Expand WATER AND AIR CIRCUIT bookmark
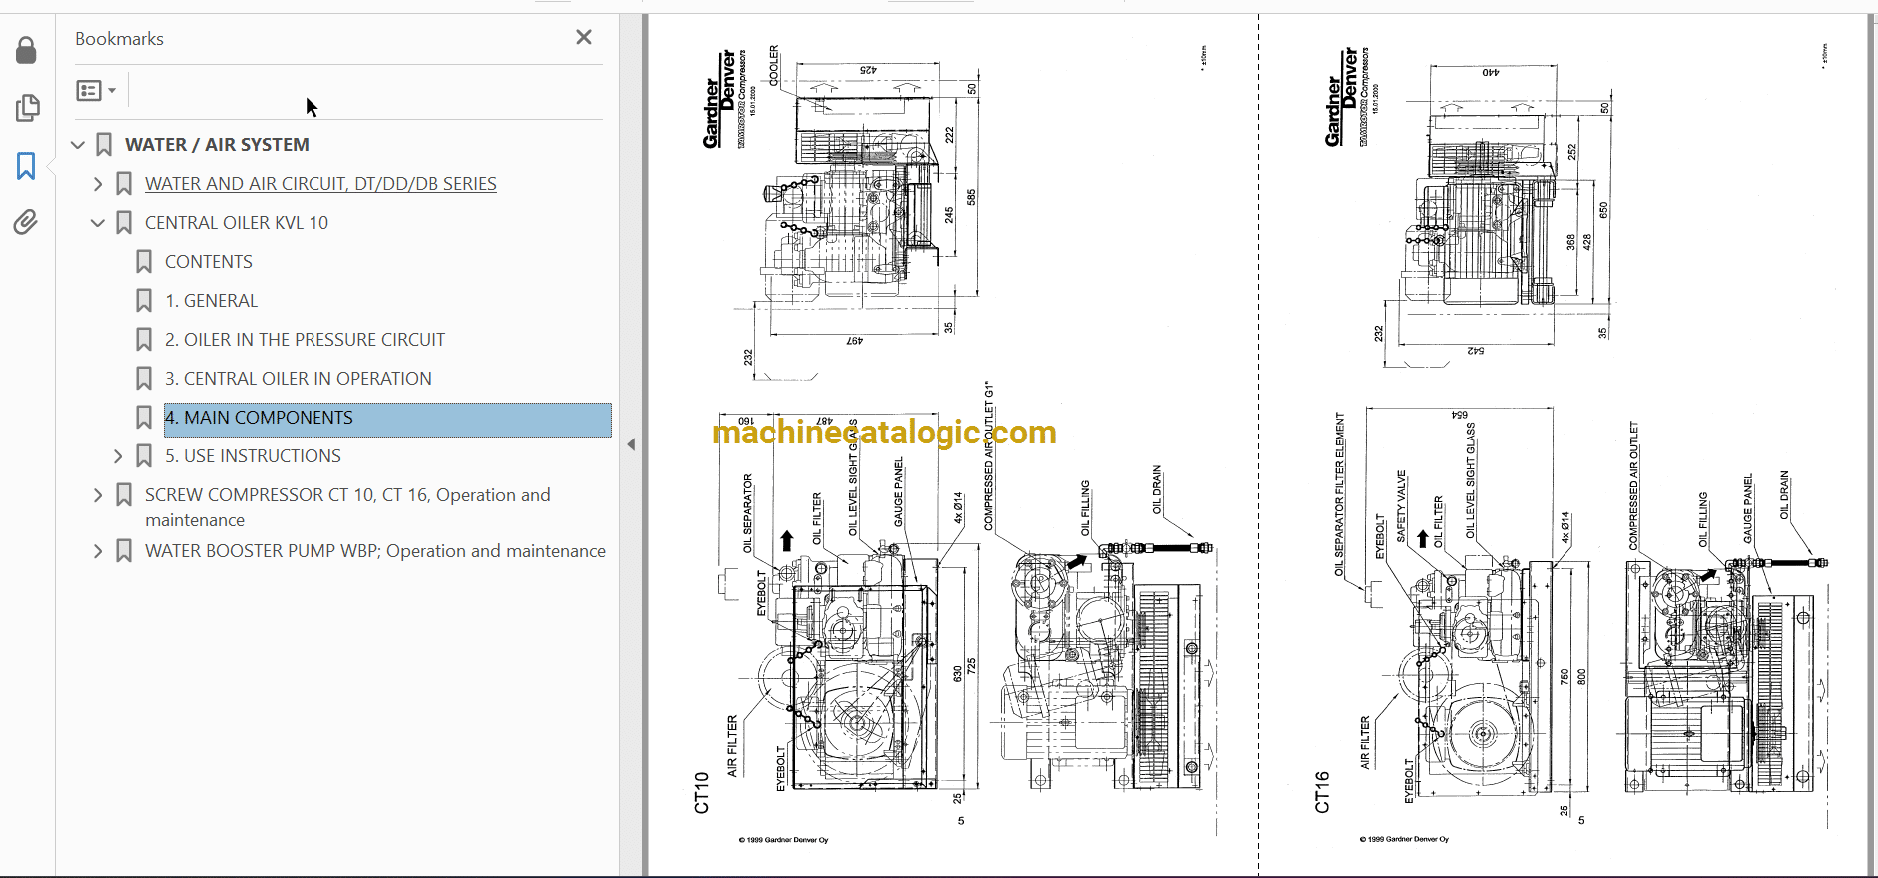 coord(98,184)
